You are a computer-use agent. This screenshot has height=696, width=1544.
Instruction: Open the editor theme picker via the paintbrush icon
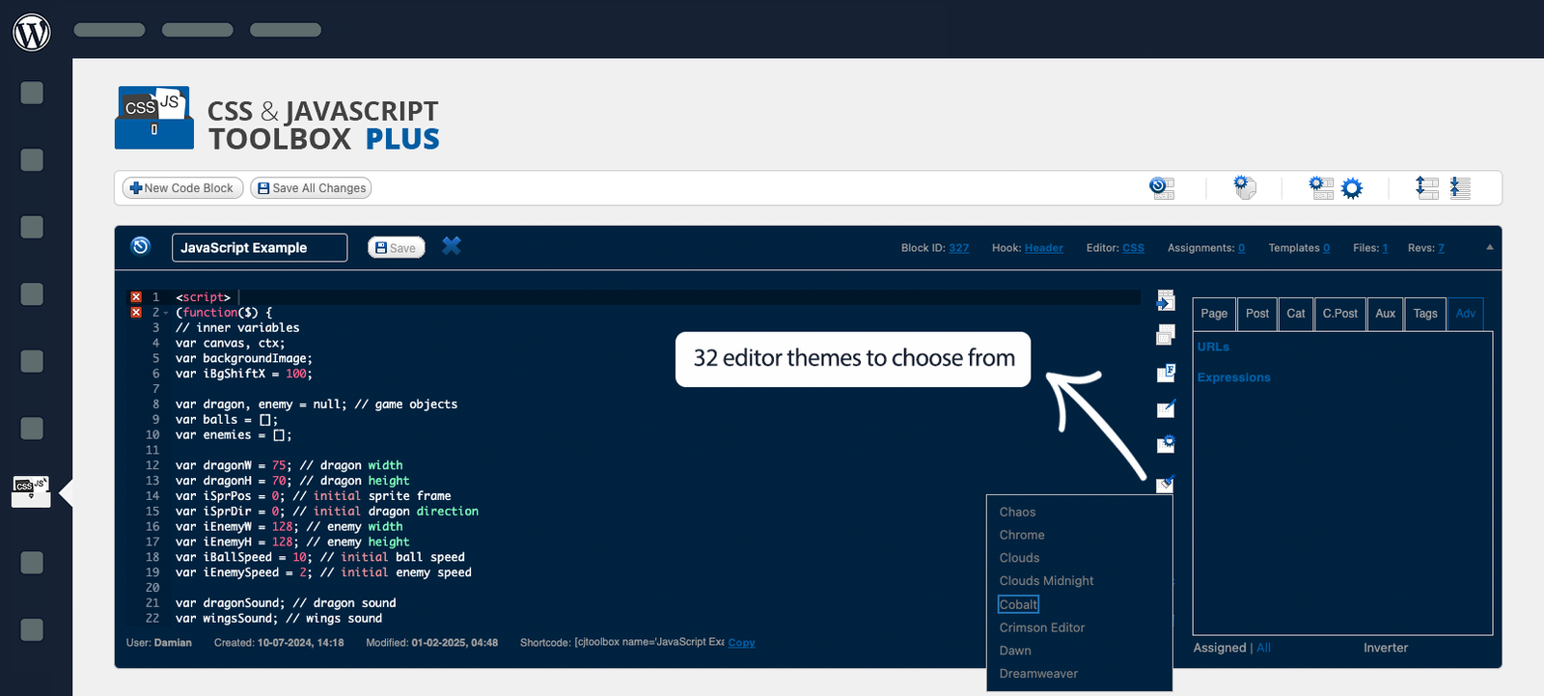[x=1166, y=483]
